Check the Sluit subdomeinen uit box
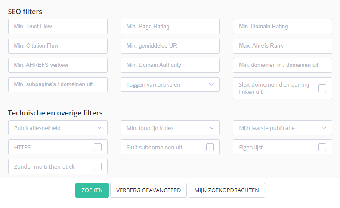340x208 pixels. tap(210, 147)
